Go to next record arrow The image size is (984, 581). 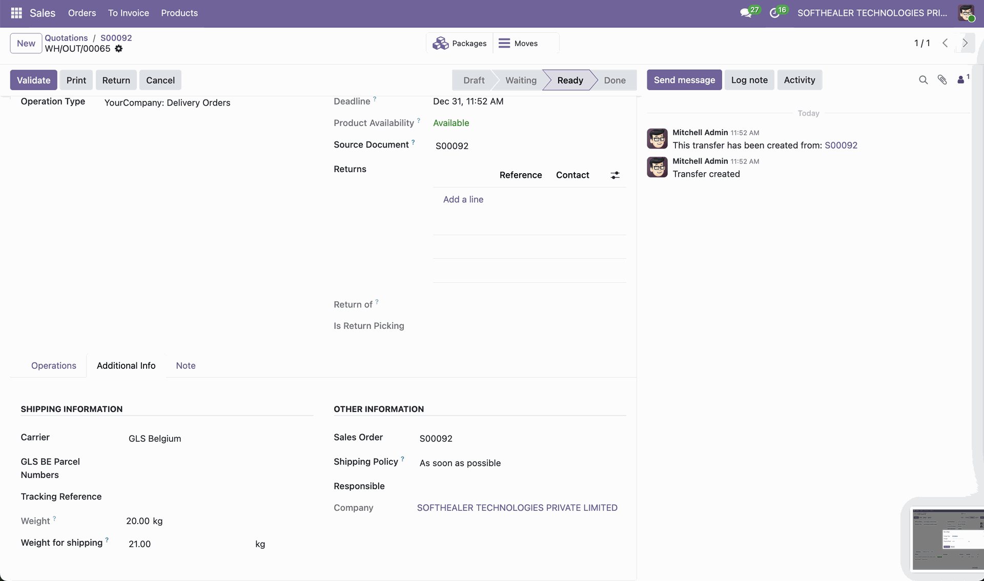[x=965, y=43]
